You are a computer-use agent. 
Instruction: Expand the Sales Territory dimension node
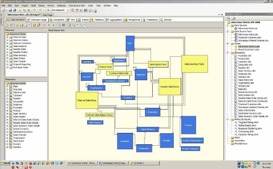click(7, 114)
